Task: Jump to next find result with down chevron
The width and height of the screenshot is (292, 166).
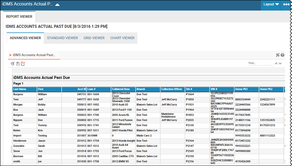Action: (x=280, y=63)
